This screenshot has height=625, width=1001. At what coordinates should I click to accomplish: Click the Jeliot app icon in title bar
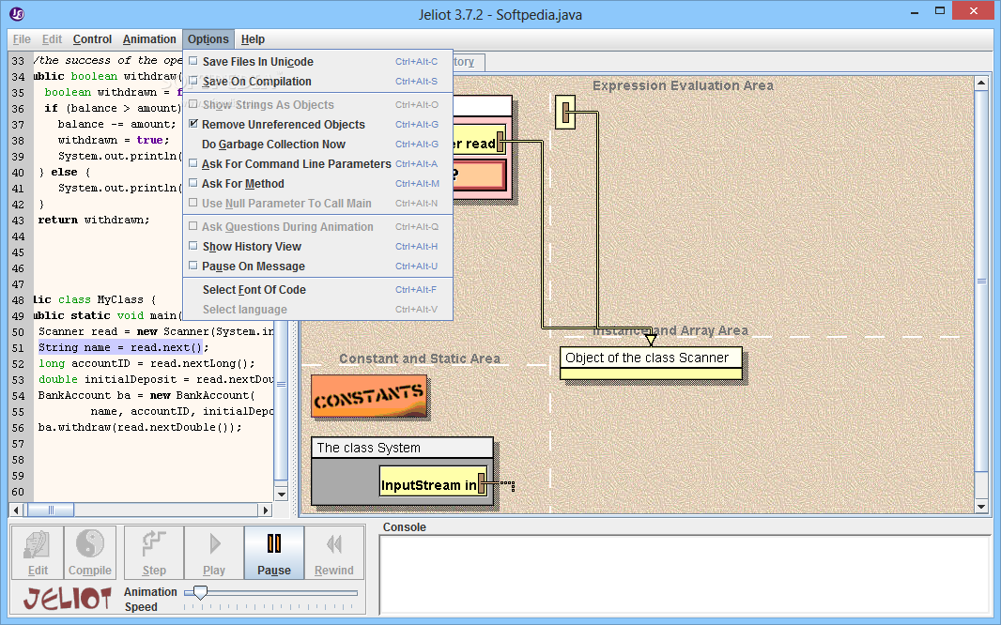pyautogui.click(x=17, y=13)
